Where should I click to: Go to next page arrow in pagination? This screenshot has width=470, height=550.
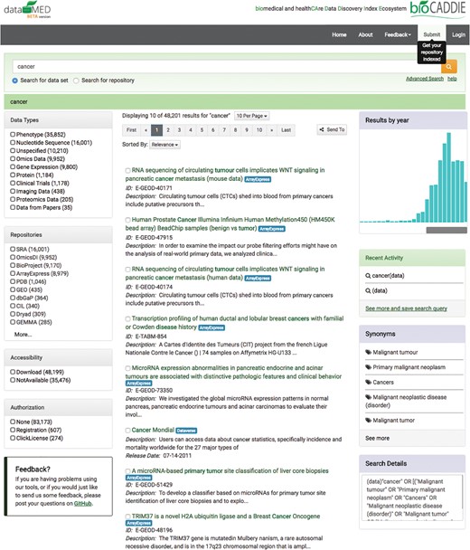271,130
